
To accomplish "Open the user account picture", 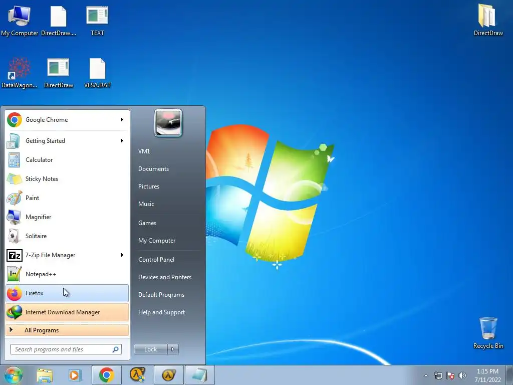I will pyautogui.click(x=168, y=123).
